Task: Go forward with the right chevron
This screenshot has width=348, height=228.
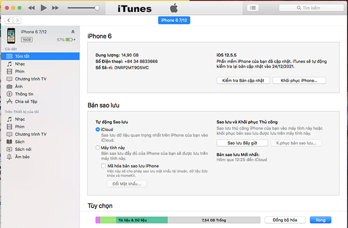Action: pos(17,20)
